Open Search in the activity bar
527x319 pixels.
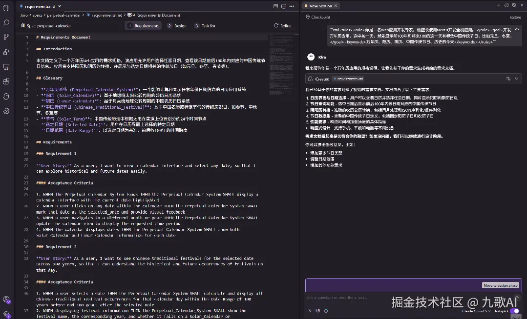click(6, 22)
